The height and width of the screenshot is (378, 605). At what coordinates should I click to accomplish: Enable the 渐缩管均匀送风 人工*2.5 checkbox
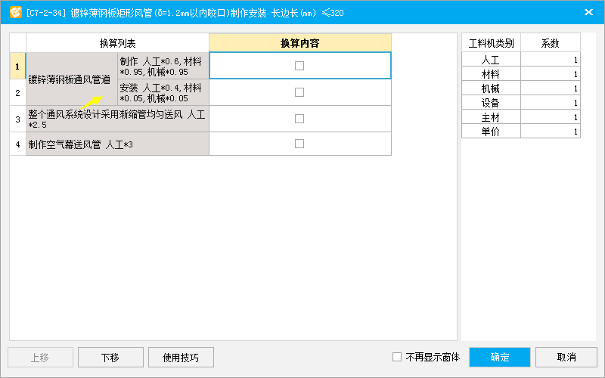(x=299, y=119)
